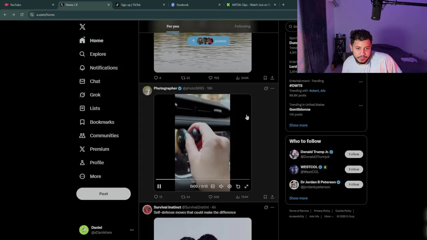Reply to the post with 4 comments
Screen dimensions: 427x240
click(157, 78)
